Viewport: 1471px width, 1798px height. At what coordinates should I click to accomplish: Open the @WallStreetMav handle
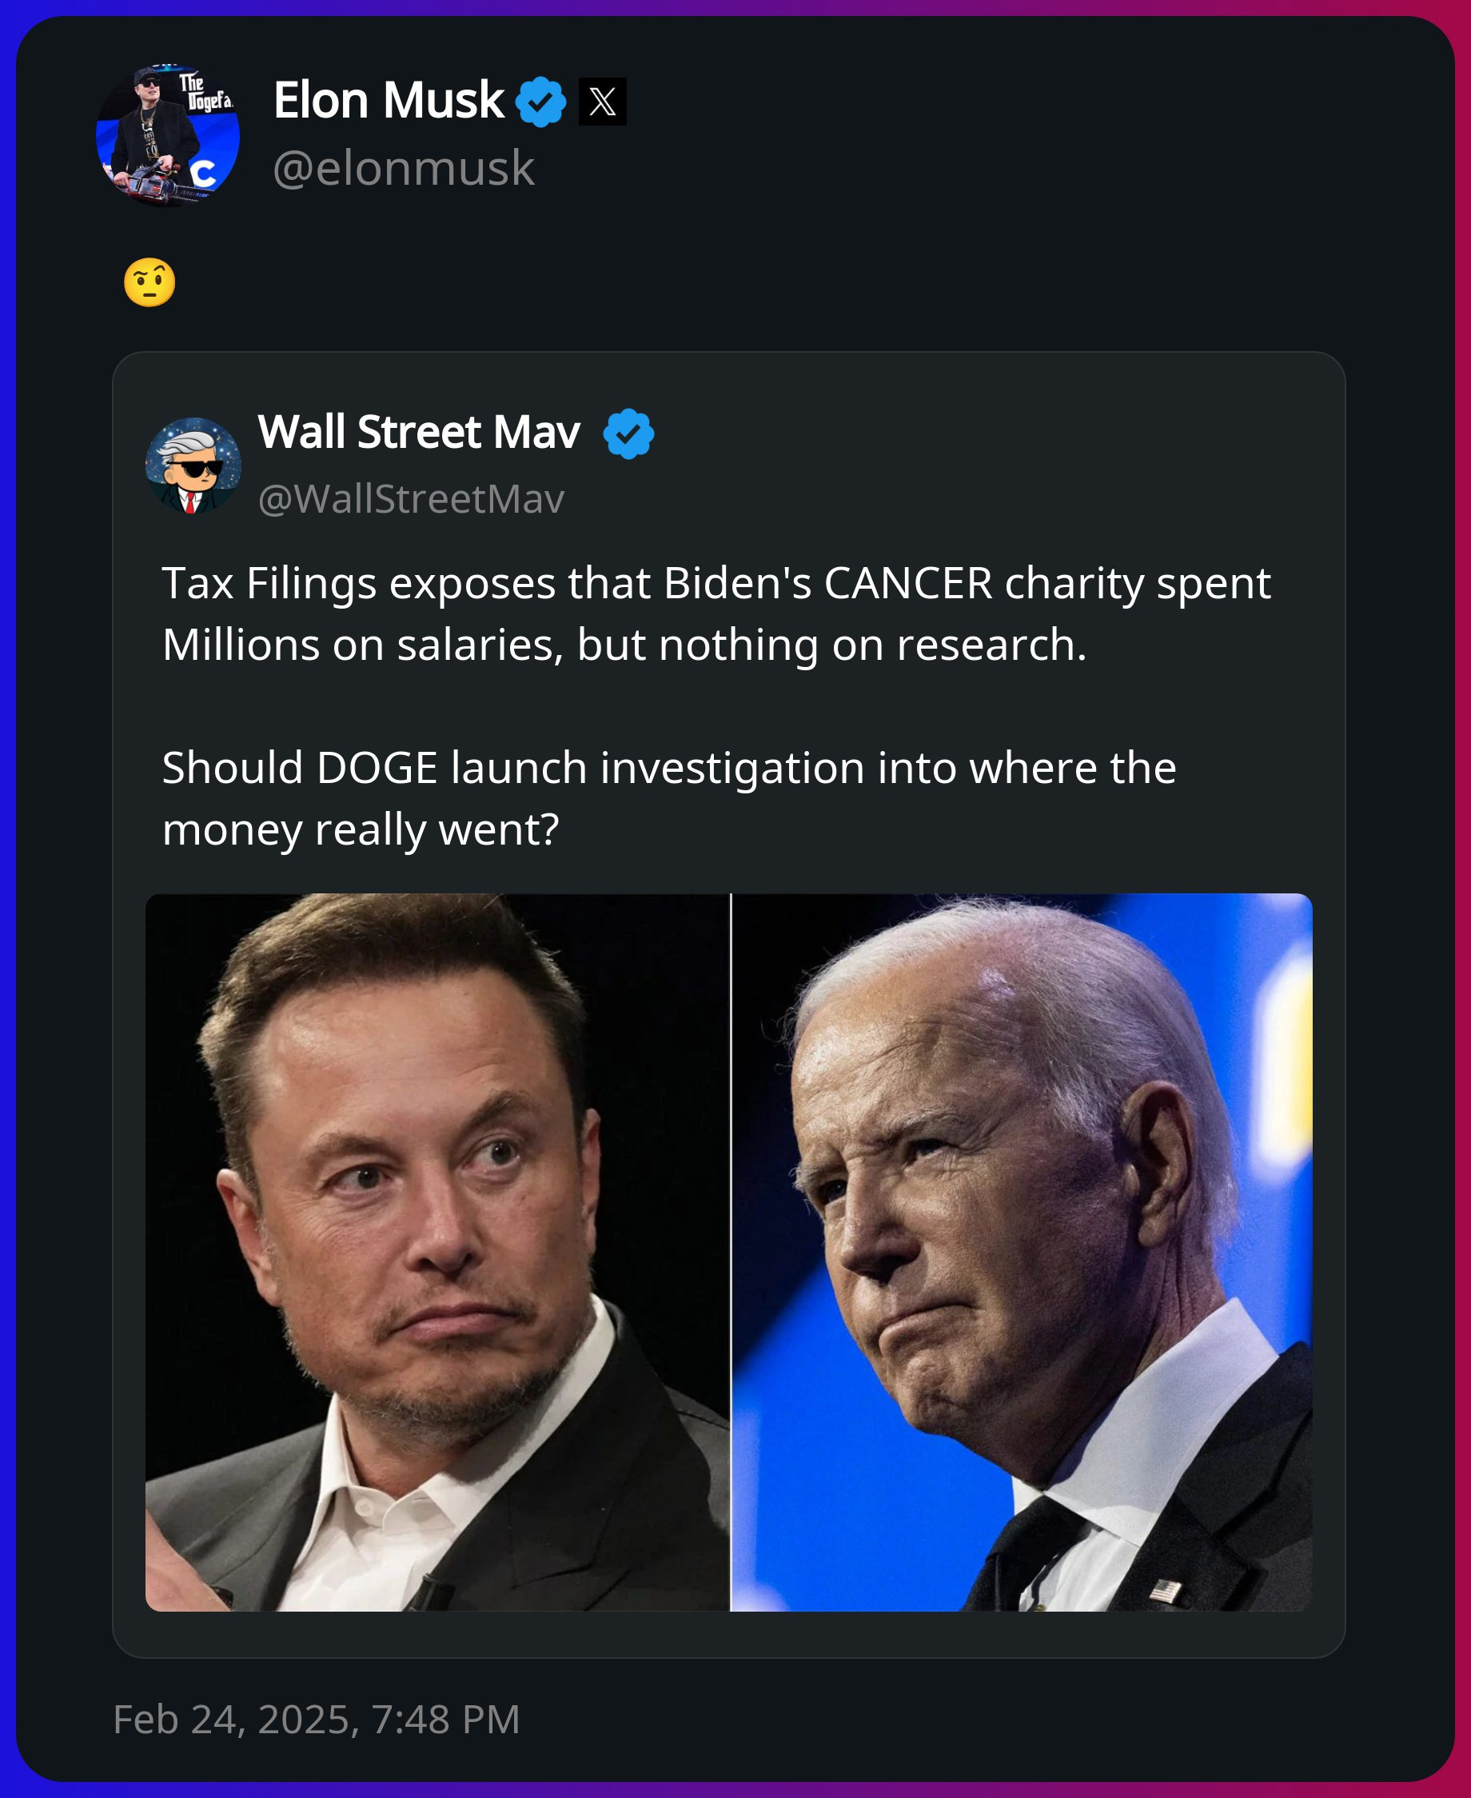tap(411, 498)
